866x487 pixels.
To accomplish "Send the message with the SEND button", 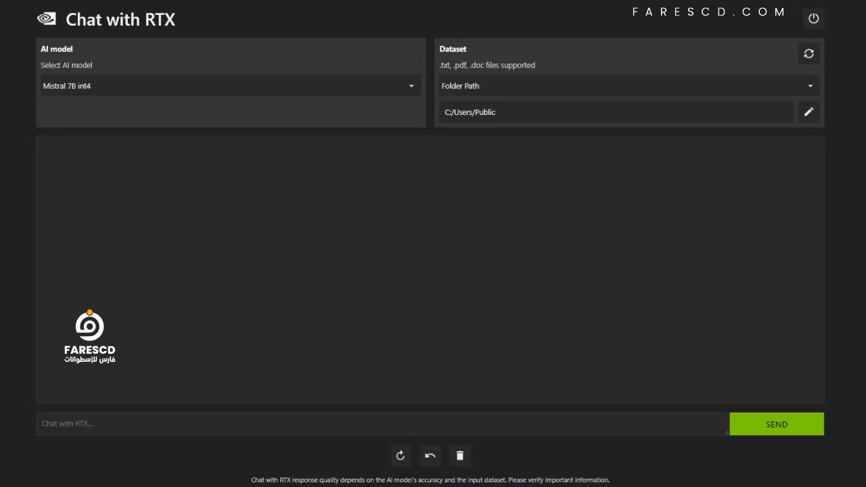I will 777,424.
